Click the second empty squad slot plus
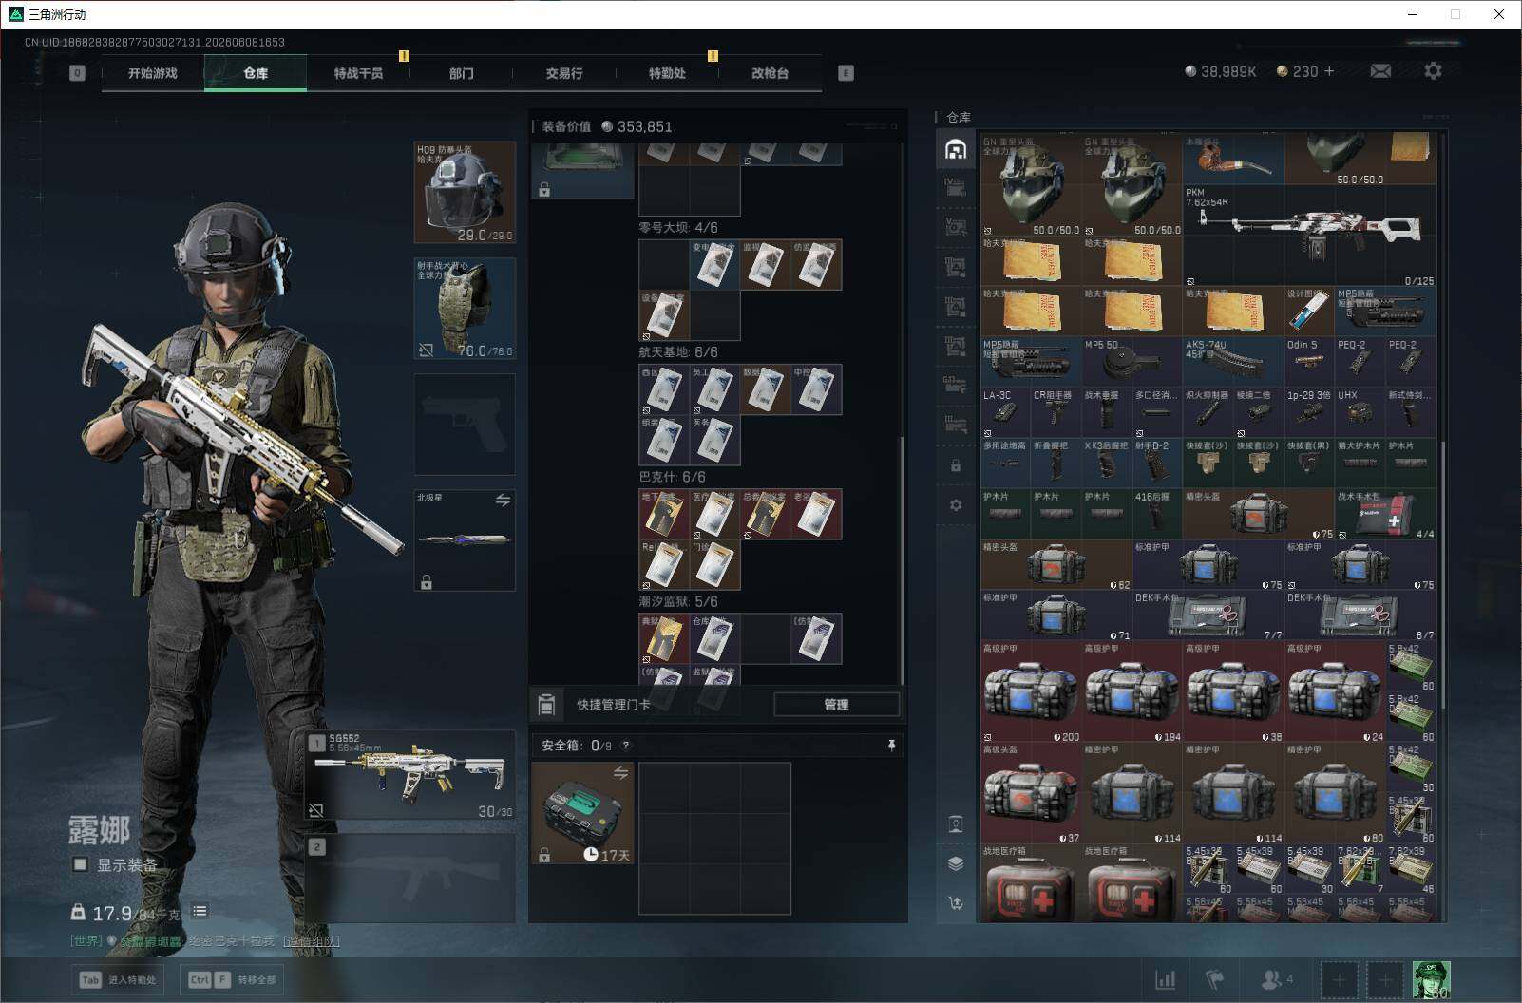This screenshot has height=1003, width=1522. coord(1384,979)
